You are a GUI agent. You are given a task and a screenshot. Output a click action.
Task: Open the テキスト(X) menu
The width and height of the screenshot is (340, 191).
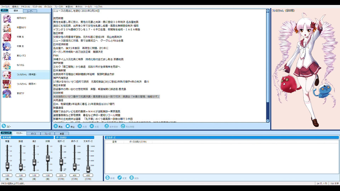pos(25,7)
